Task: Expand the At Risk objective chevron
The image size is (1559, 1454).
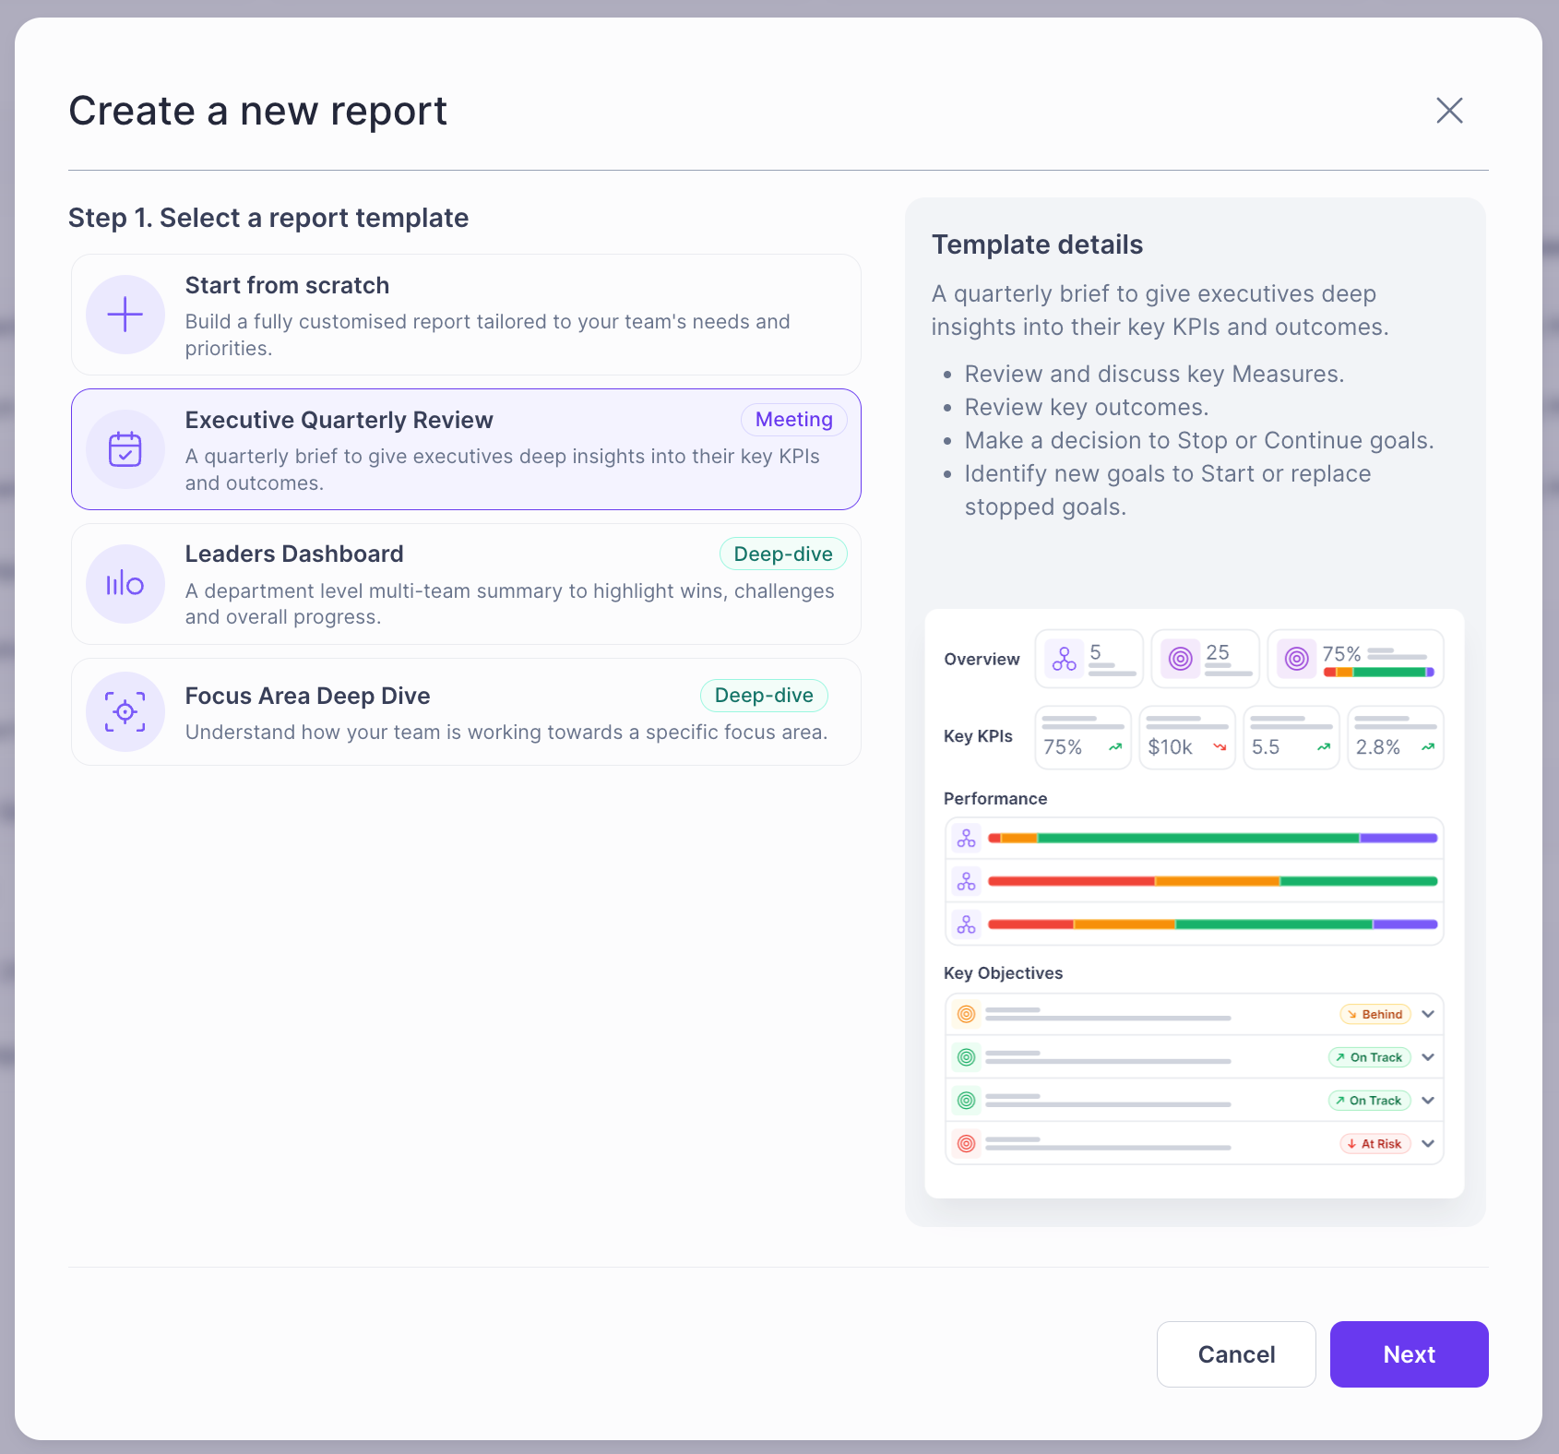Action: click(1428, 1144)
